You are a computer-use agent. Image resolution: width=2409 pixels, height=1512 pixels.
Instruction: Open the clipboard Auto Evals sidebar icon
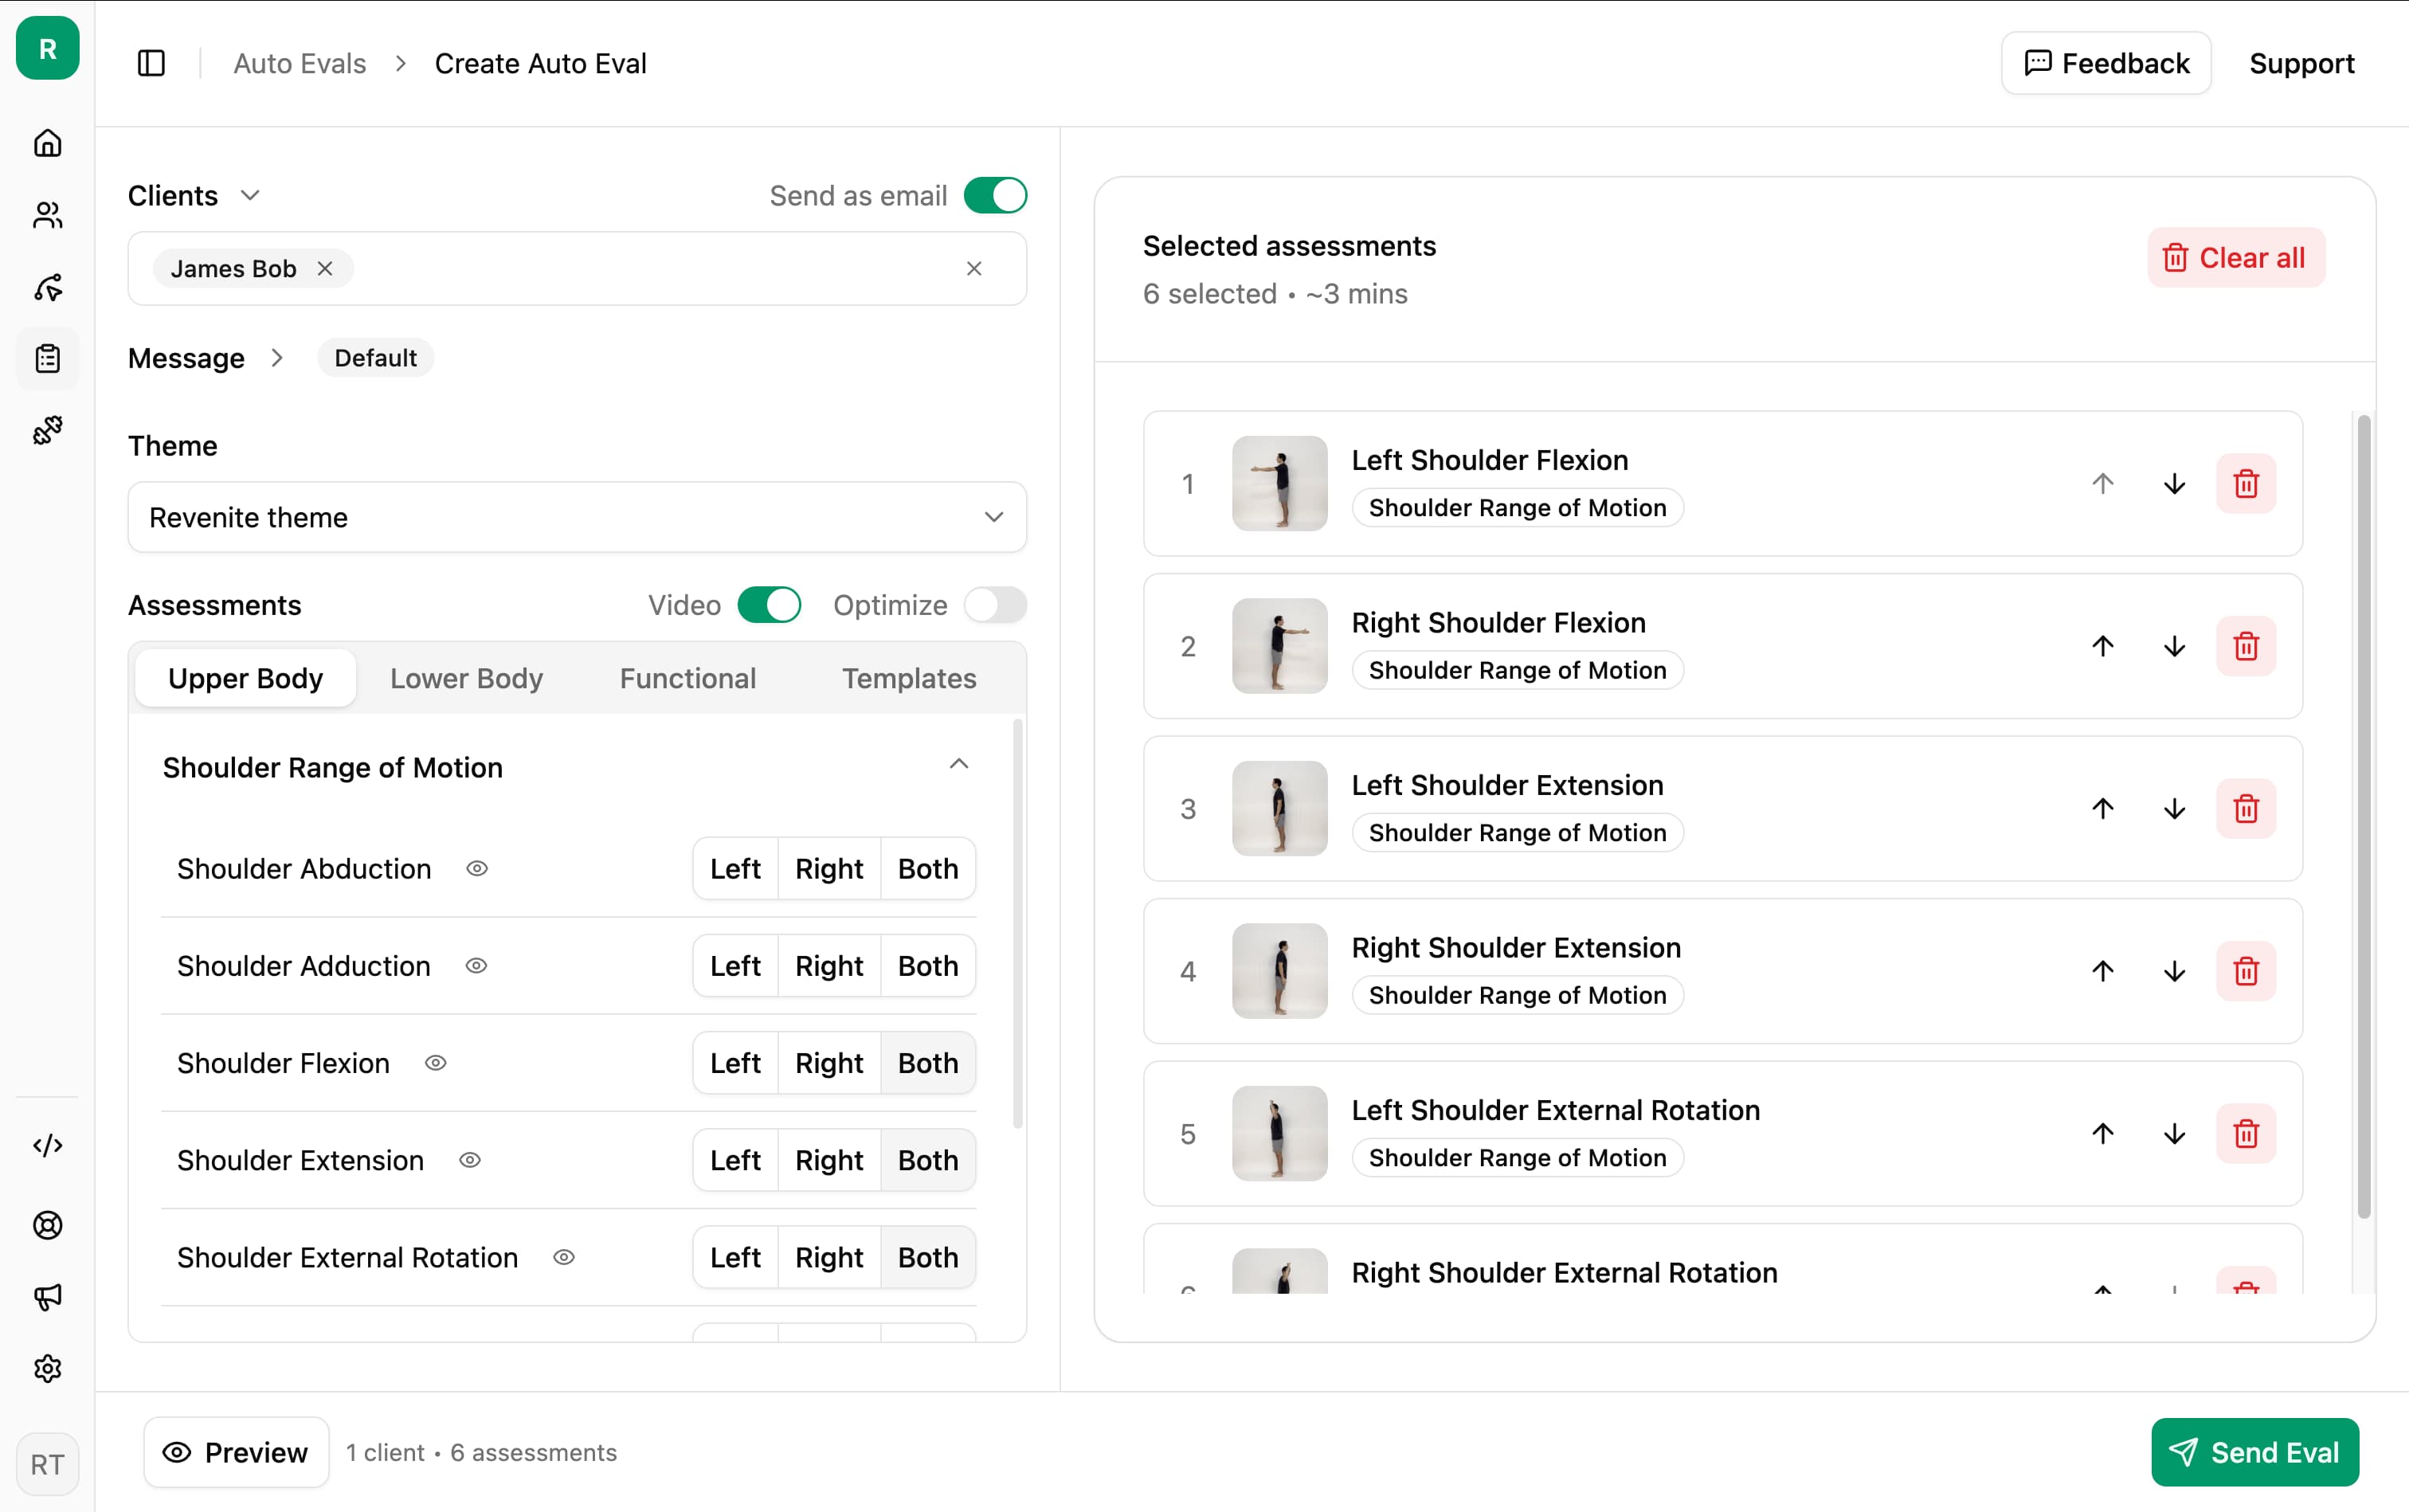[47, 359]
